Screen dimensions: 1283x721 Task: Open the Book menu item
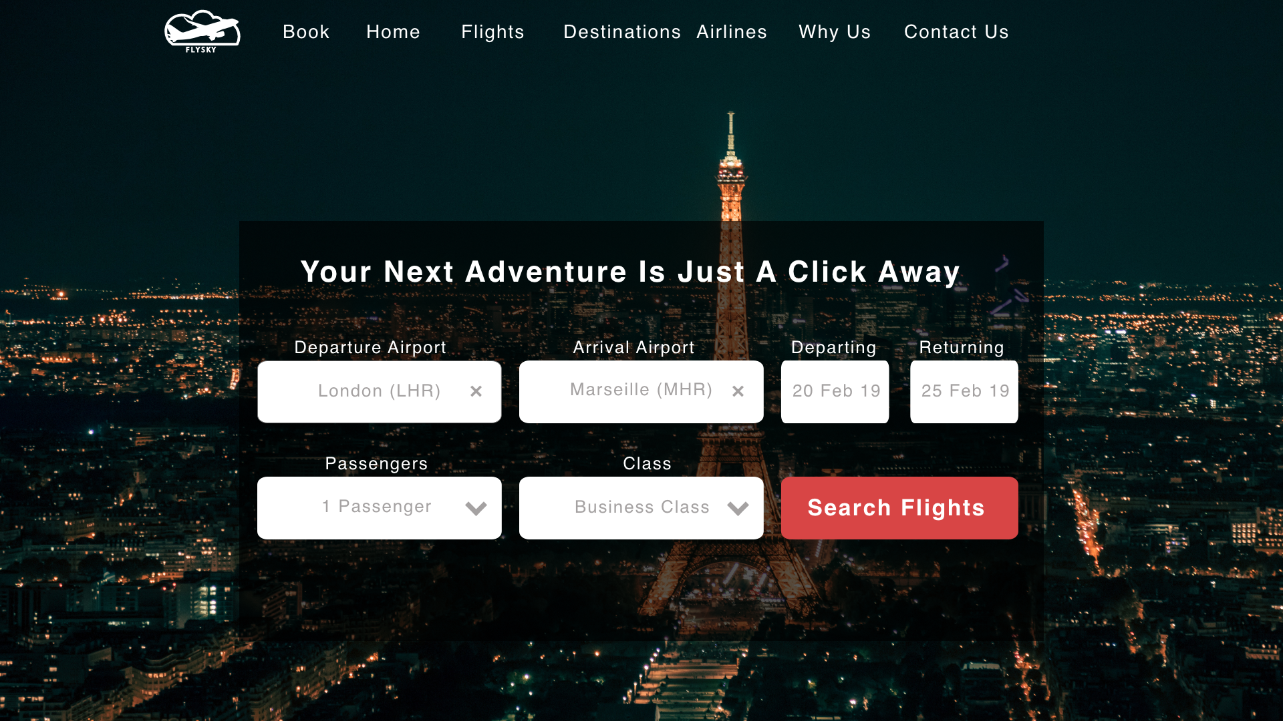(306, 32)
